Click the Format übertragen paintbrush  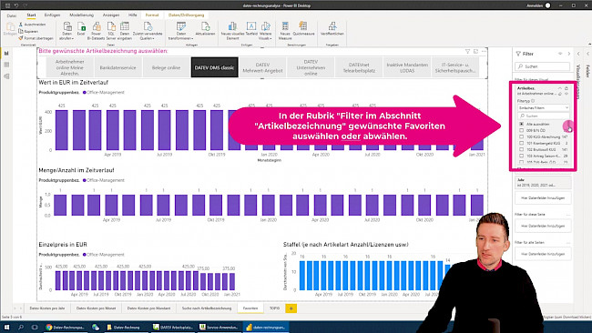pos(21,37)
